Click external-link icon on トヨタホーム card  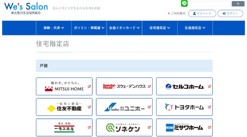209,107
